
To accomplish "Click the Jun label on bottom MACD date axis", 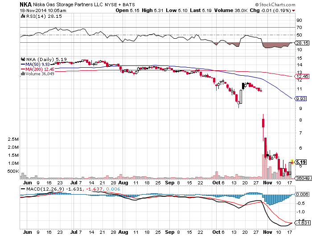I will click(x=28, y=232).
